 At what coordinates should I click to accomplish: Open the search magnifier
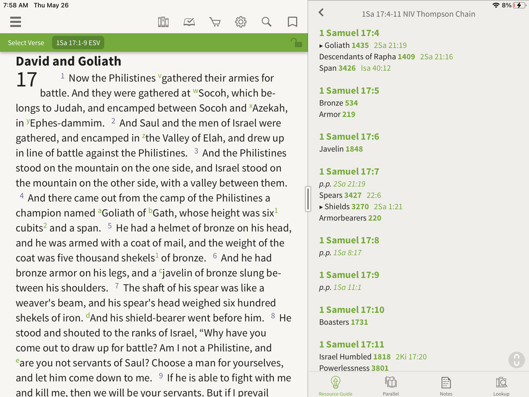(266, 22)
